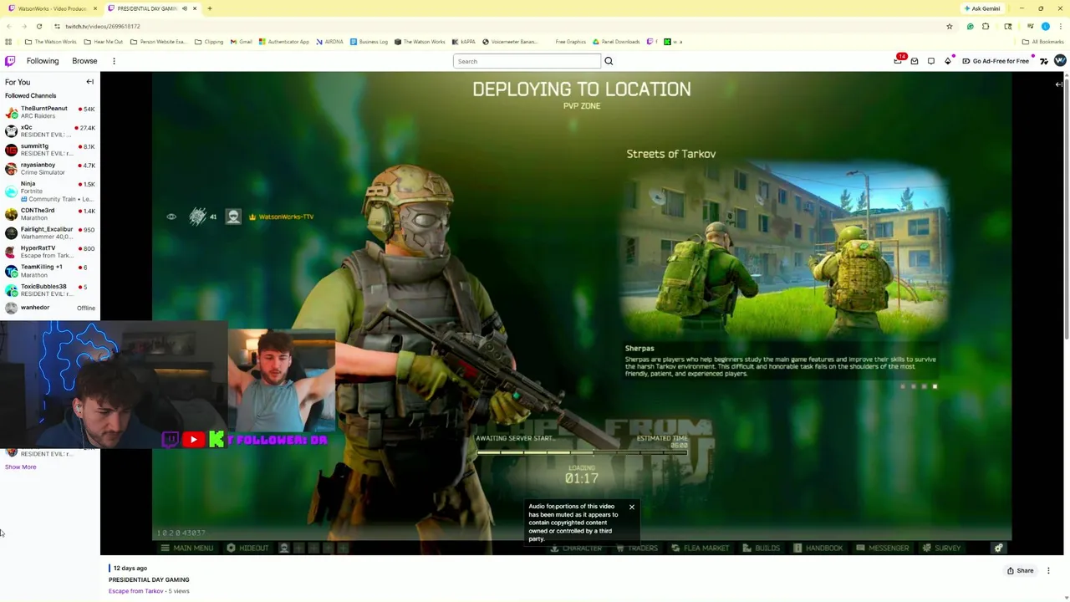Open browser extensions puzzle icon
This screenshot has height=602, width=1070.
pyautogui.click(x=986, y=26)
